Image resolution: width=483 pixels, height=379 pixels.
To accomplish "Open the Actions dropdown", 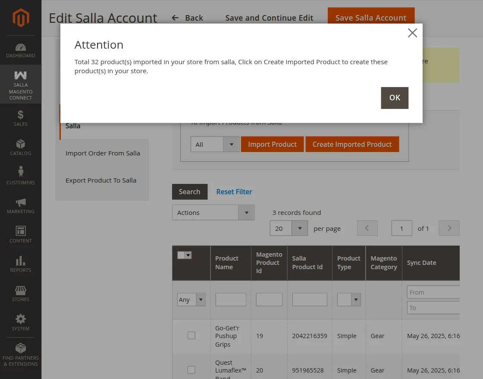I will [213, 213].
